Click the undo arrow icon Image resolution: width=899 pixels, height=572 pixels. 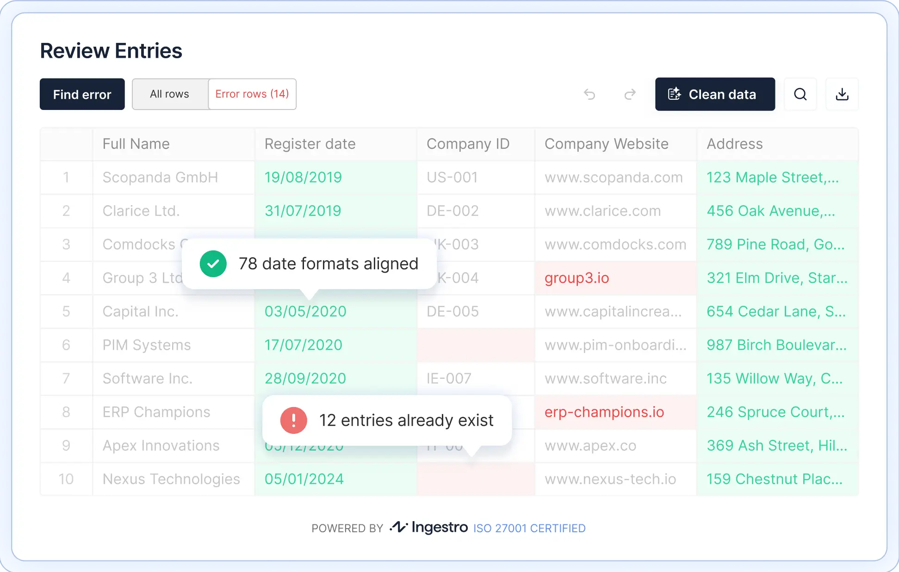coord(589,94)
